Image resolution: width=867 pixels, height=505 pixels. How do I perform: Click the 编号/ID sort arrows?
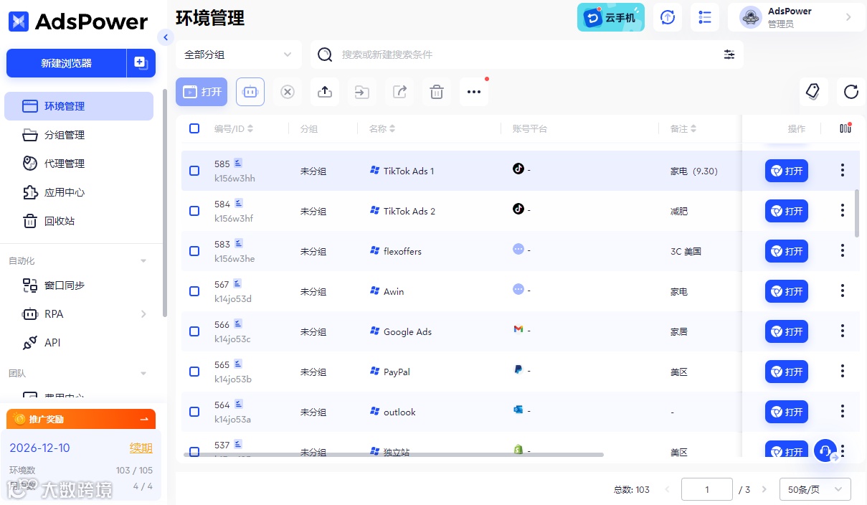click(250, 129)
